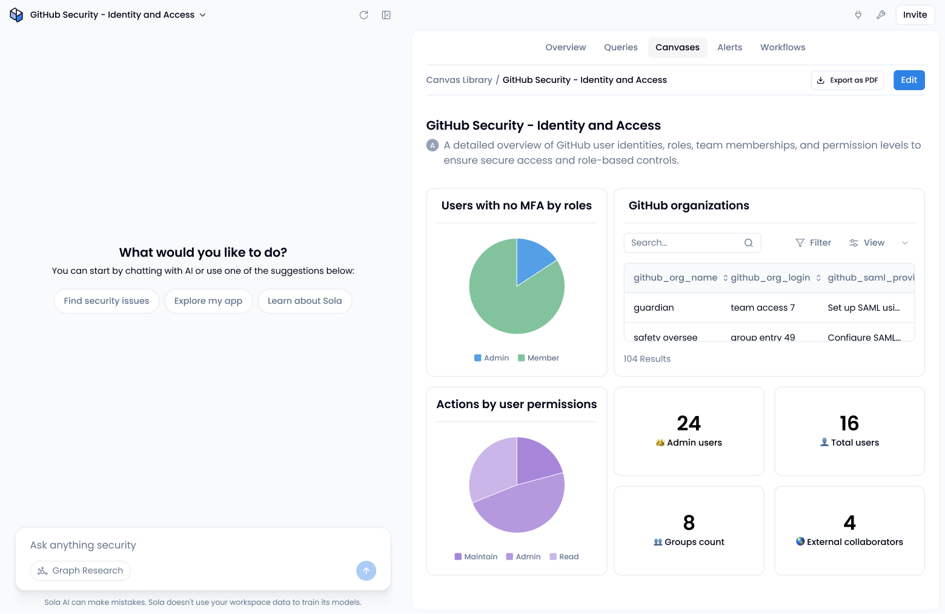Toggle the Admin legend in MFA chart

491,358
